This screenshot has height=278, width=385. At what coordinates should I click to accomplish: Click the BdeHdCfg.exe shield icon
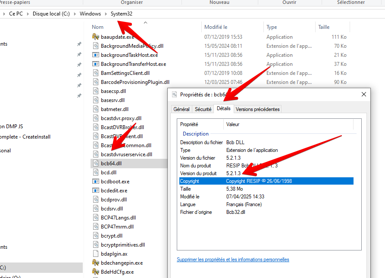click(96, 272)
